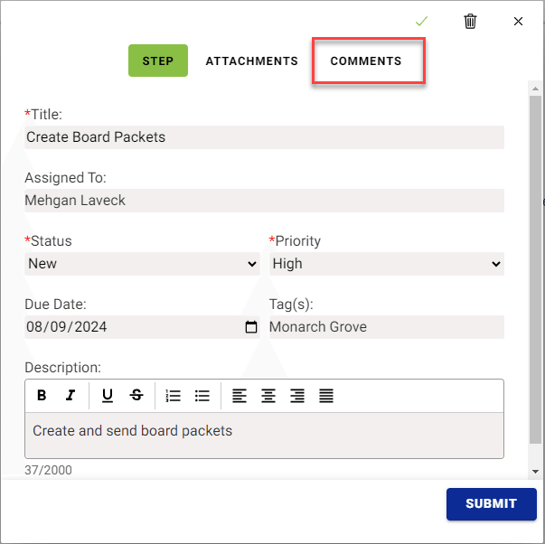
Task: Toggle strikethrough formatting
Action: pyautogui.click(x=136, y=395)
